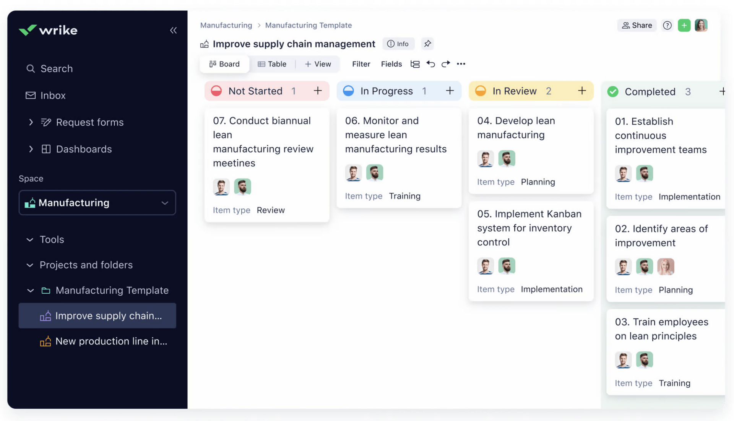Expand the Request forms section
This screenshot has width=734, height=421.
(x=31, y=122)
